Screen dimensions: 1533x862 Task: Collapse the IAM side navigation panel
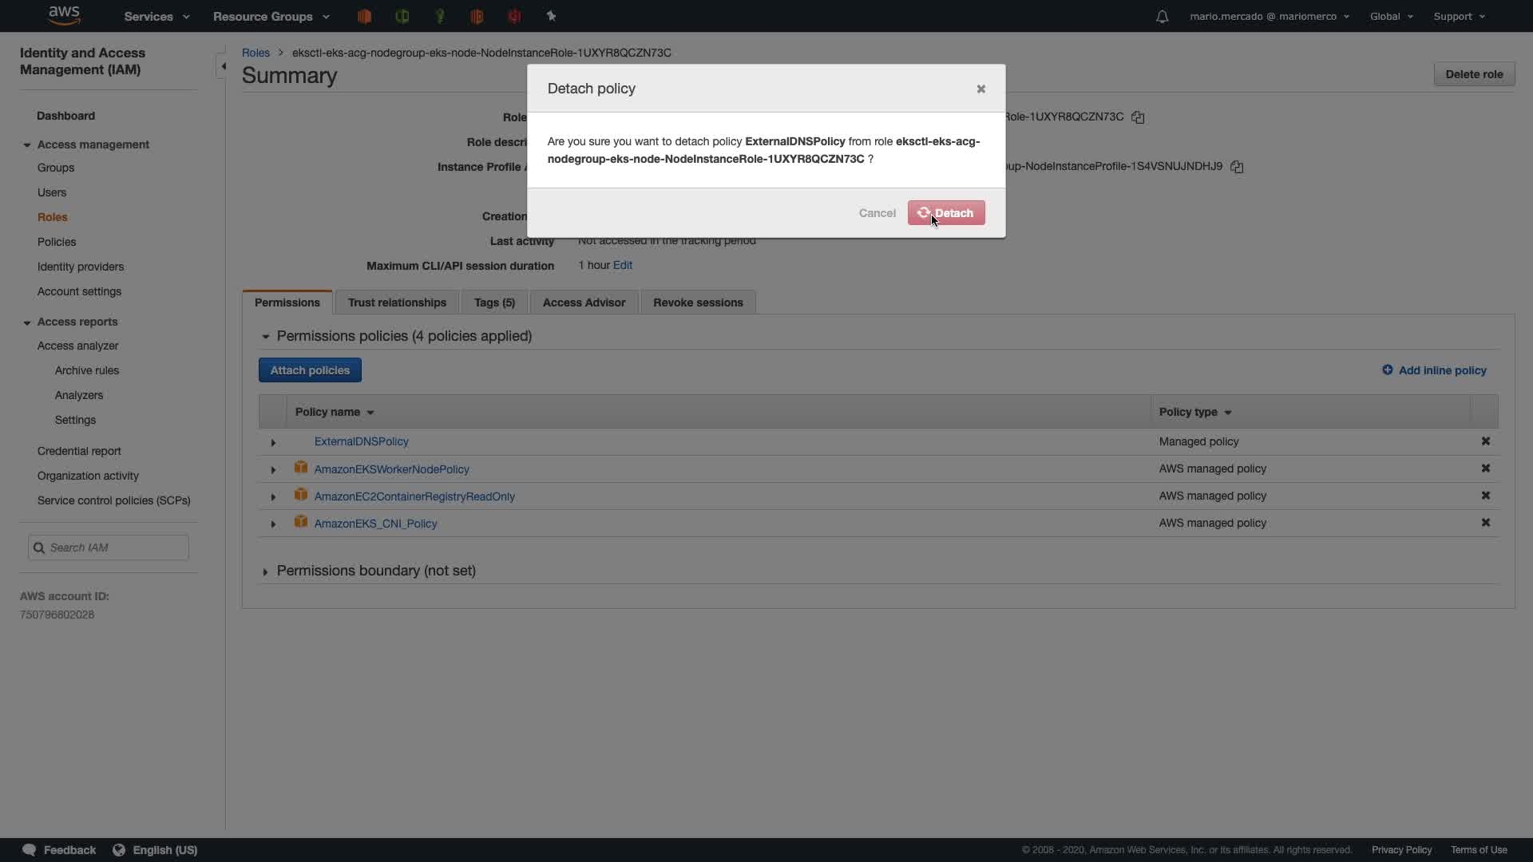tap(222, 66)
